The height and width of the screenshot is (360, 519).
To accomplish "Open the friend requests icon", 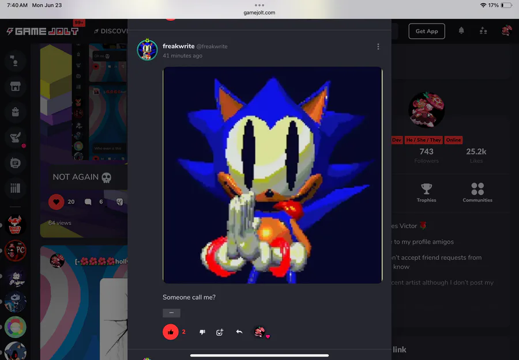I will (x=483, y=31).
